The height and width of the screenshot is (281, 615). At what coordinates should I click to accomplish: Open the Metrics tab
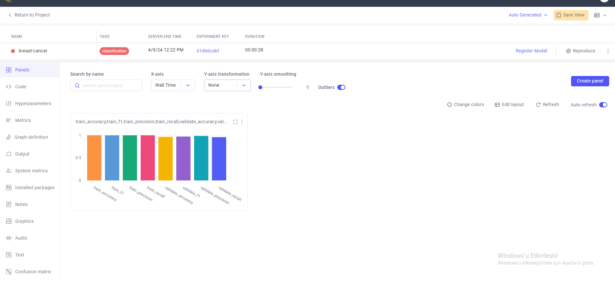click(30, 120)
